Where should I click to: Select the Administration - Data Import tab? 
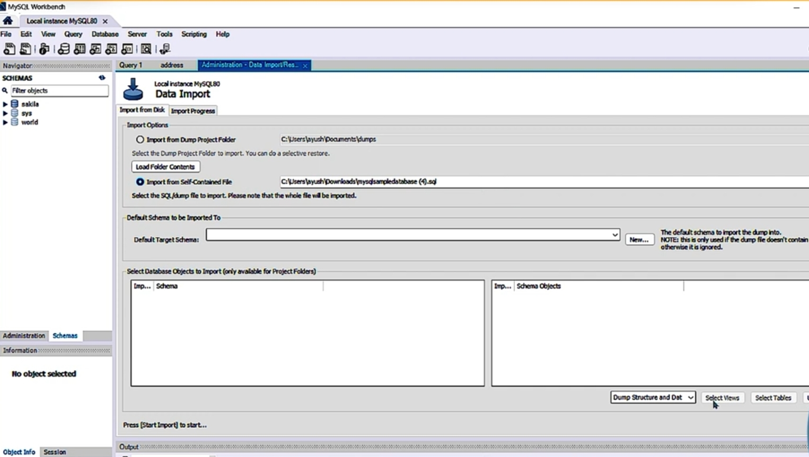tap(250, 65)
